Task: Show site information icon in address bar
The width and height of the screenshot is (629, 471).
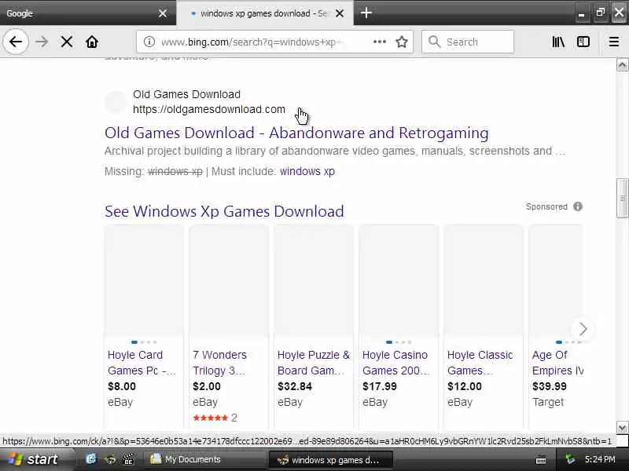Action: click(149, 42)
